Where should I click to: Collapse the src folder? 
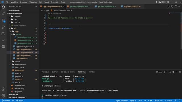[23, 28]
